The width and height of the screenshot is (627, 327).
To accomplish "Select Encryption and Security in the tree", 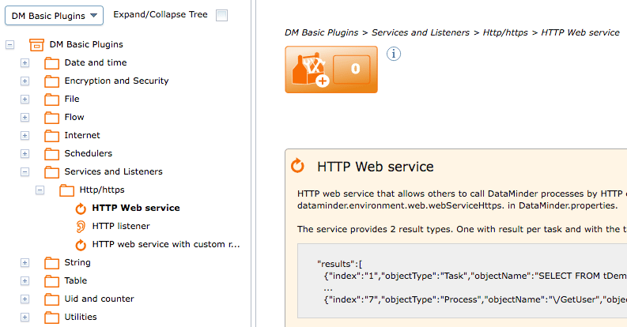I will pos(116,81).
